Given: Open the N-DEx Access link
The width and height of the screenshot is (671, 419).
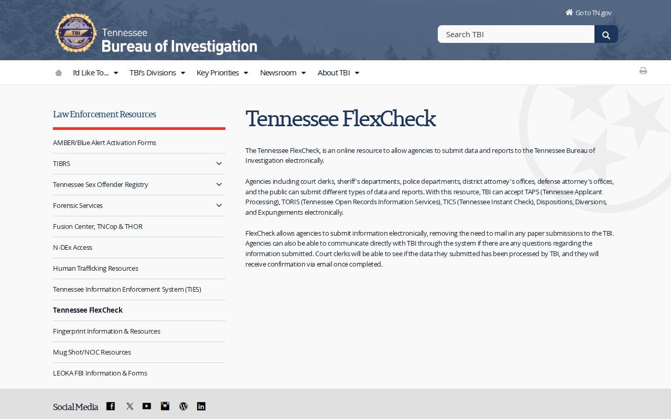Looking at the screenshot, I should pos(72,247).
